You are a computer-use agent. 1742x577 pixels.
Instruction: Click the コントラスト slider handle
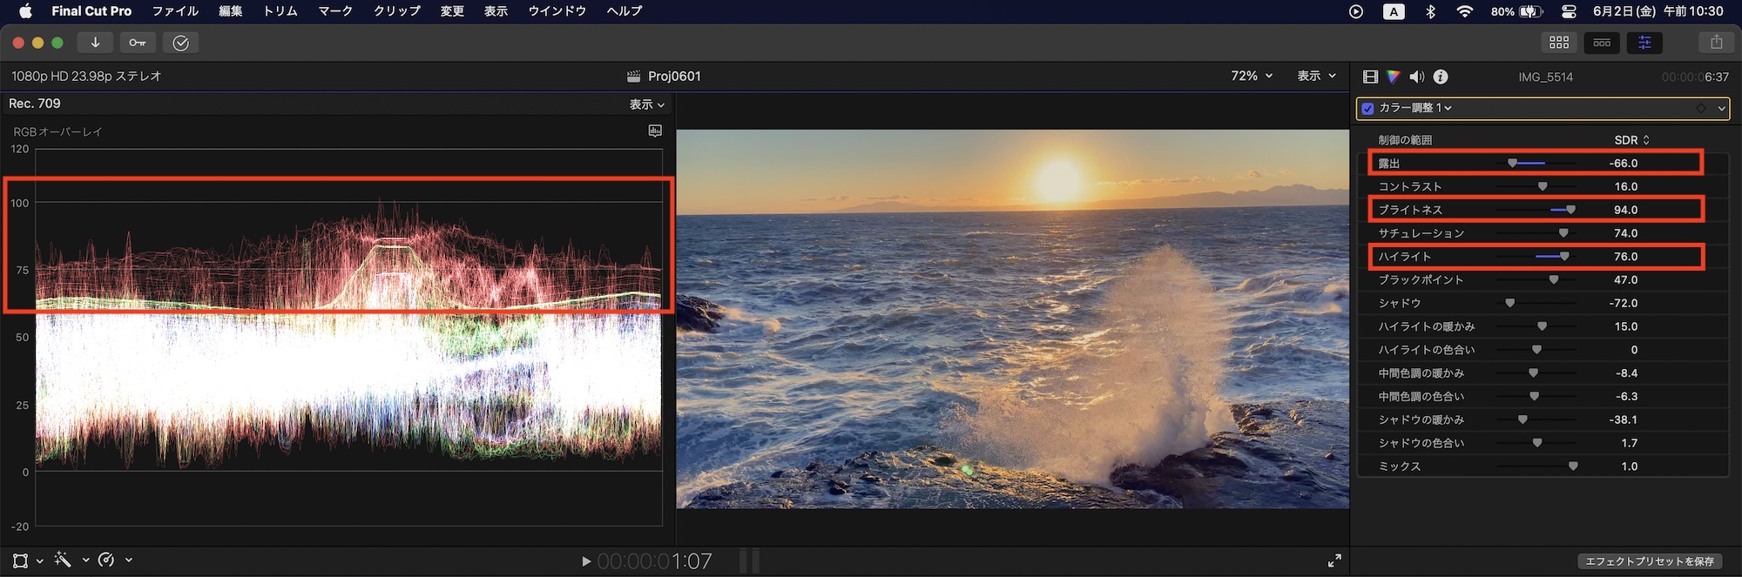[x=1543, y=186]
